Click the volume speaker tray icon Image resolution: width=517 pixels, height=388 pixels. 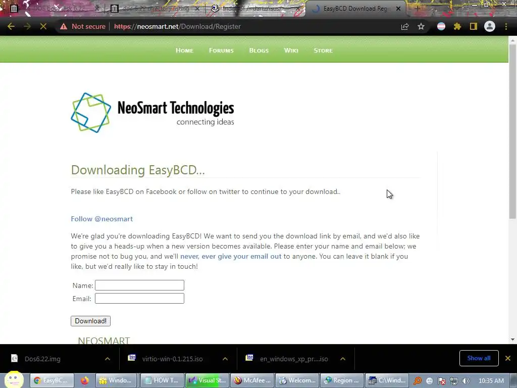(x=466, y=381)
